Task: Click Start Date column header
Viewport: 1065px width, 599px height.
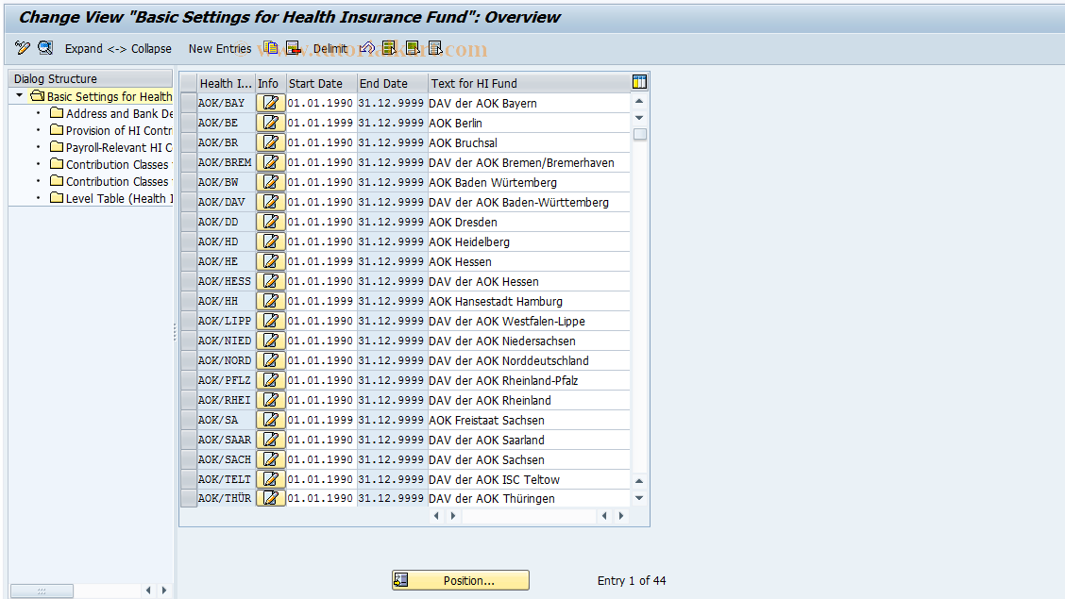Action: point(321,83)
